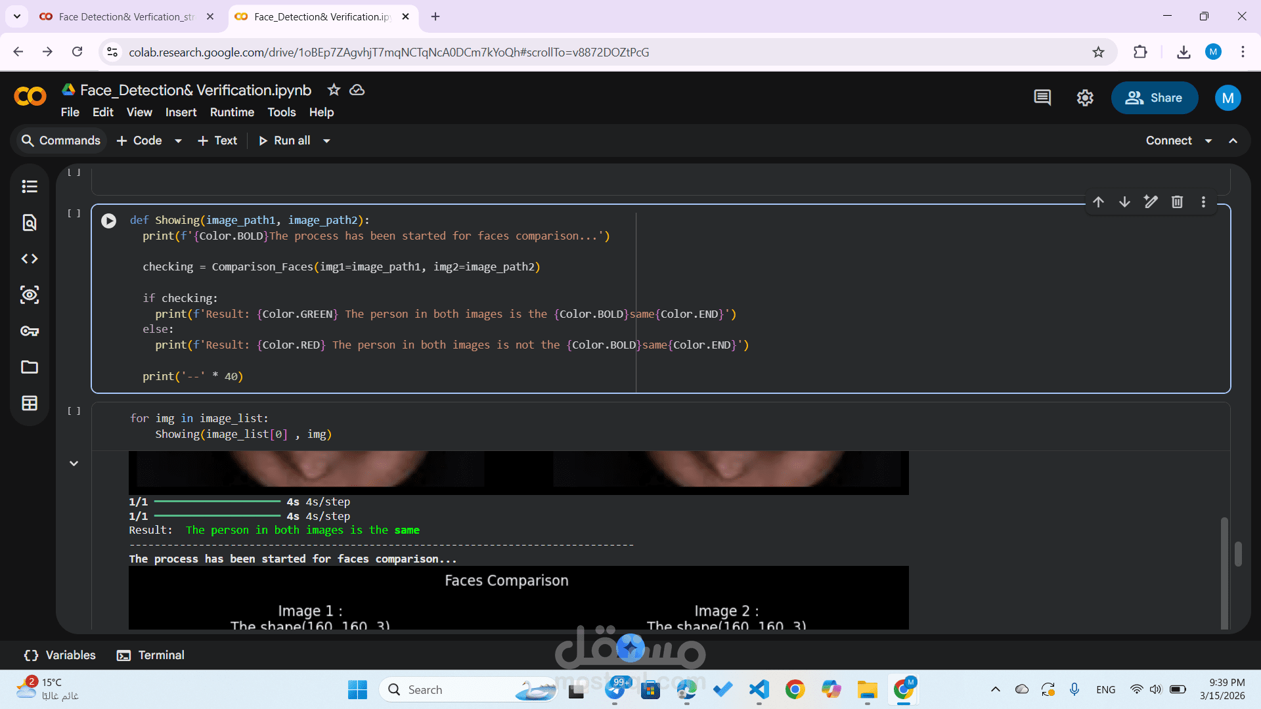Open the Colab logo home
The image size is (1261, 709).
30,97
